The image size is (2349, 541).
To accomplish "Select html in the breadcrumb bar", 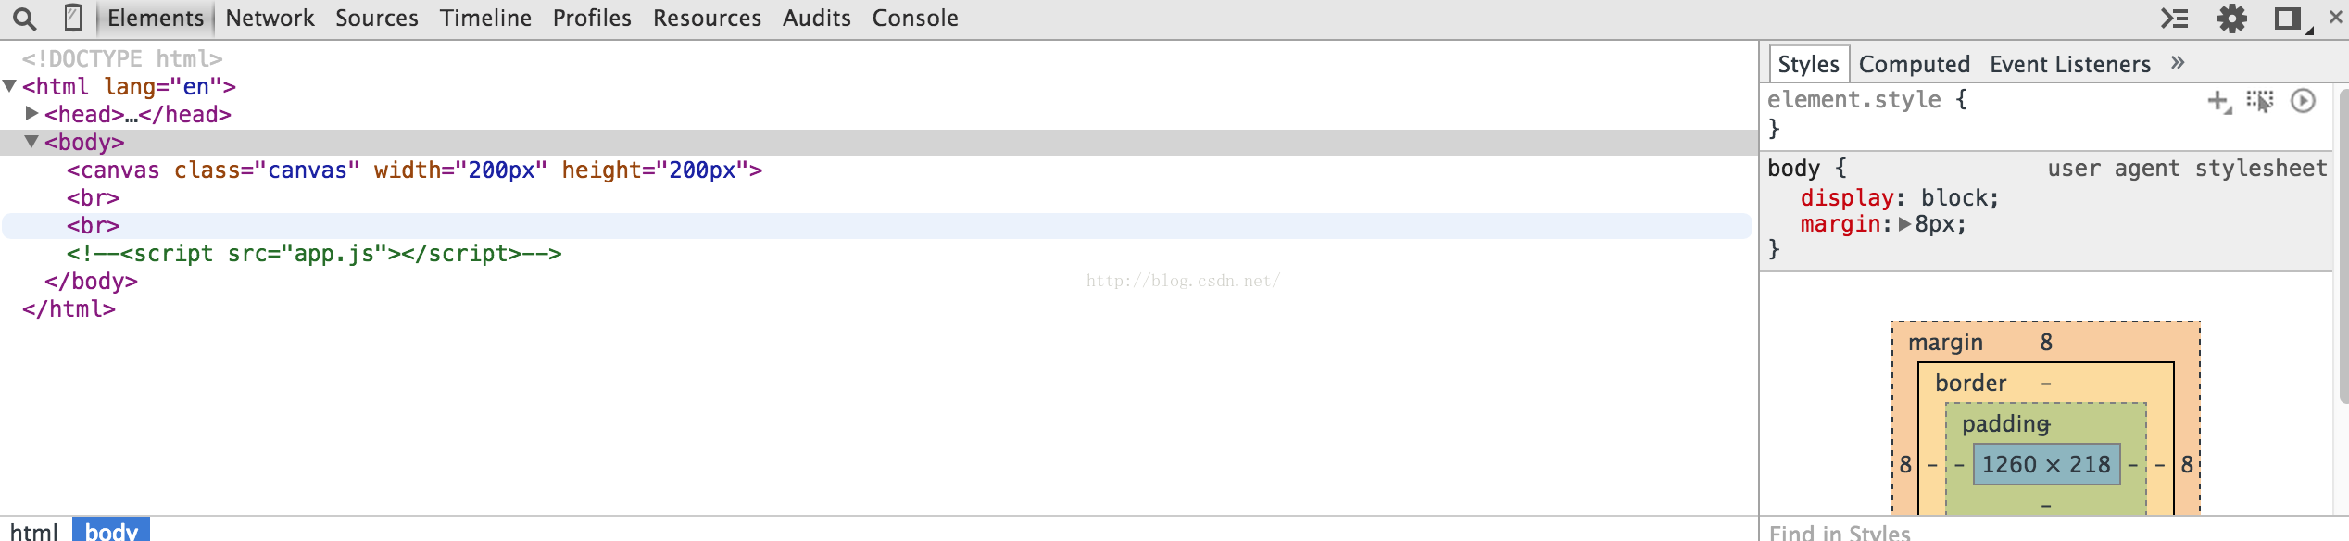I will [x=34, y=531].
